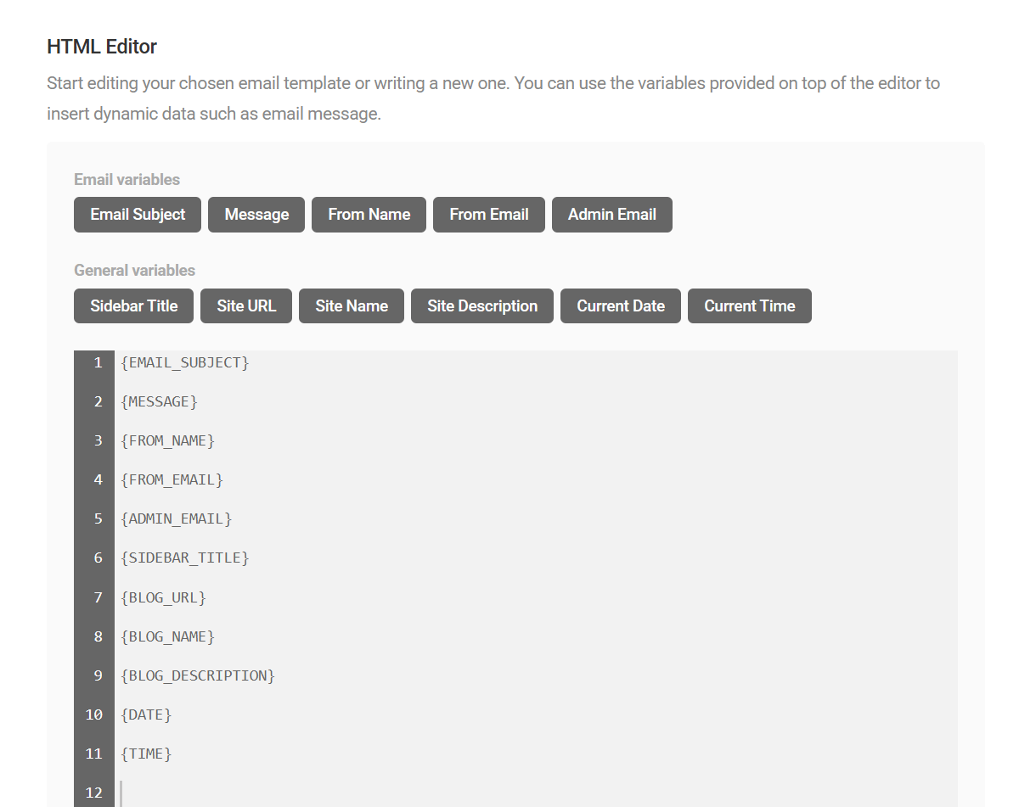Insert the Current Time variable
The image size is (1036, 807).
click(749, 305)
